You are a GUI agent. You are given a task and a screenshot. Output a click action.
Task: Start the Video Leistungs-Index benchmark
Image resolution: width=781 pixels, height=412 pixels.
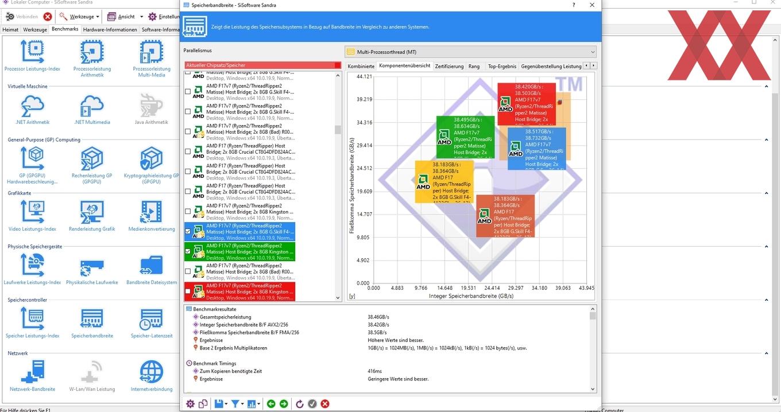coord(32,216)
